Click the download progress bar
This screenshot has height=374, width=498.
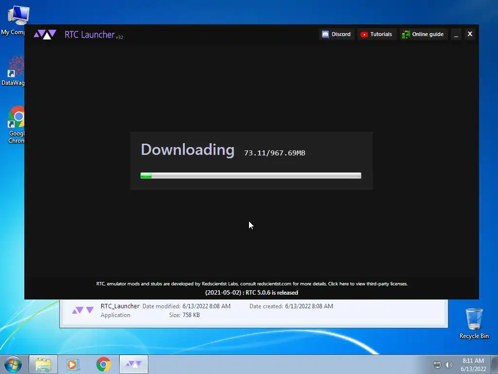[251, 175]
